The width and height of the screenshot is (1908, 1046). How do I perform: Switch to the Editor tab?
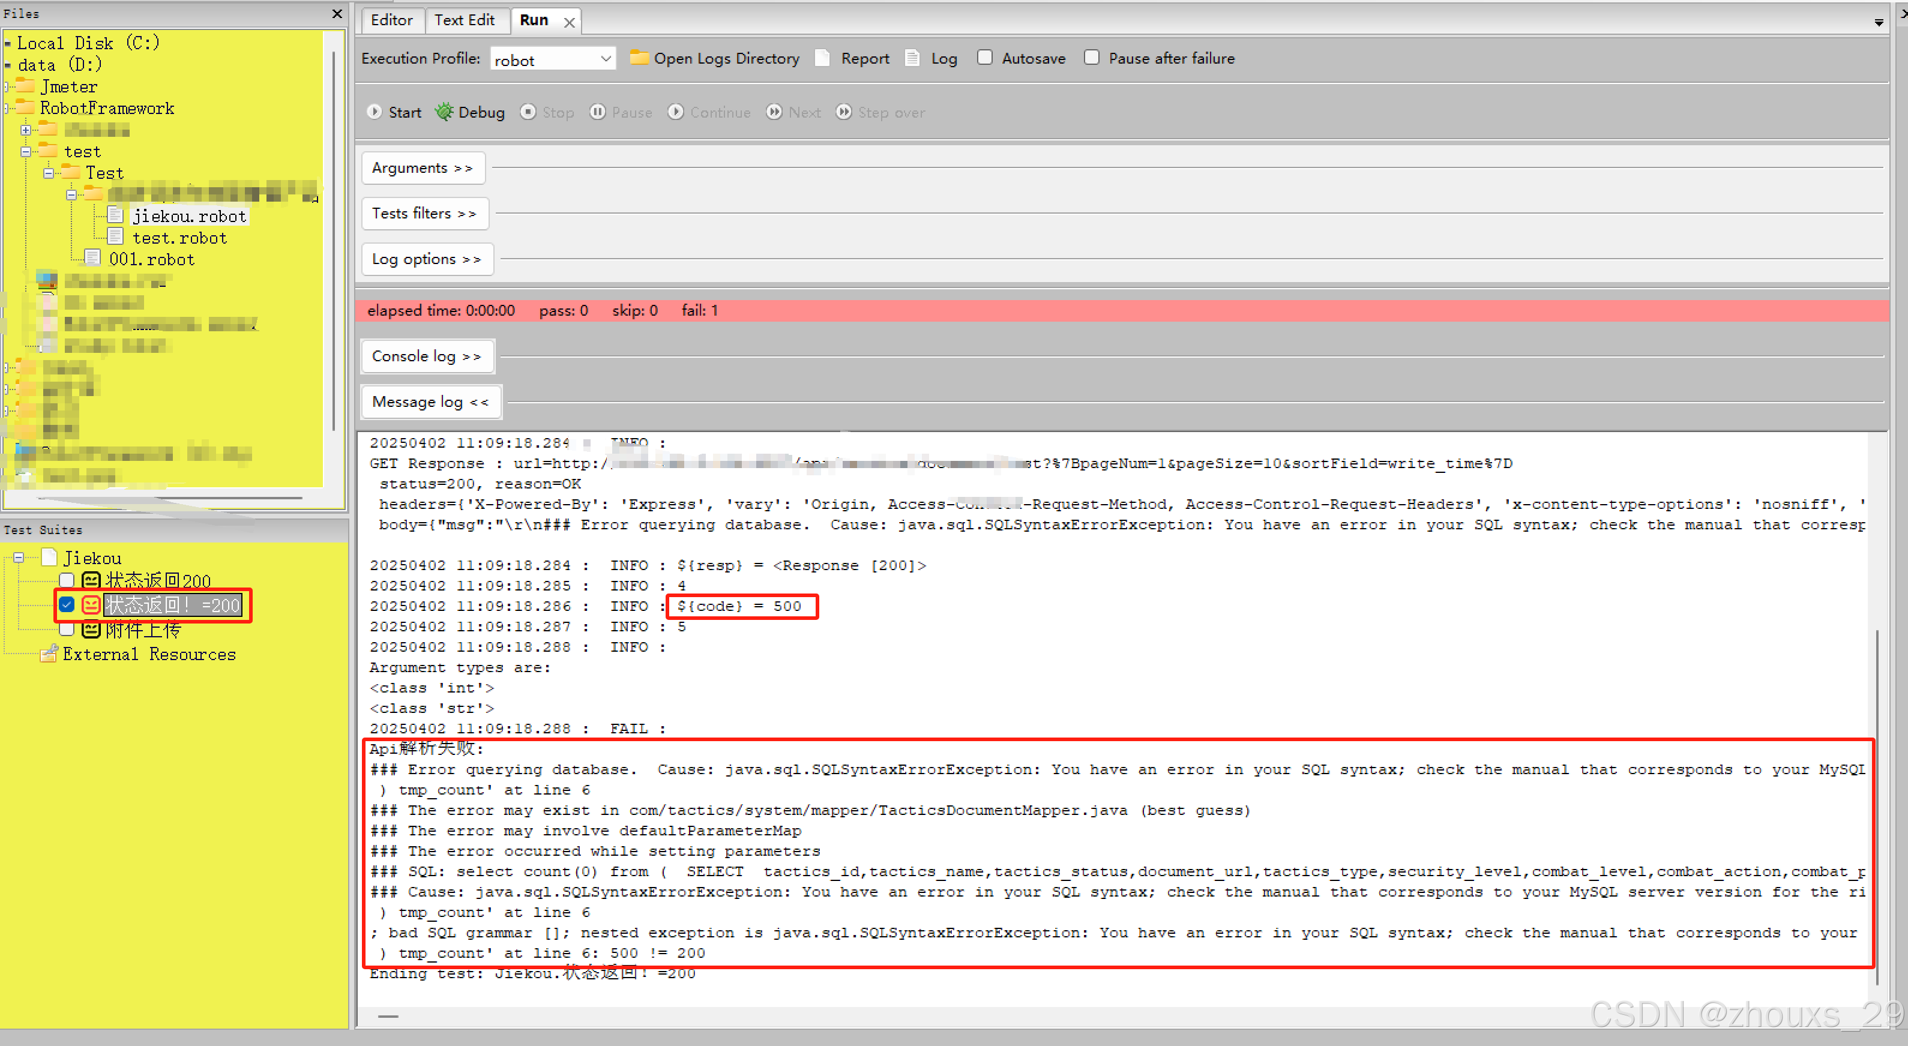pos(391,20)
